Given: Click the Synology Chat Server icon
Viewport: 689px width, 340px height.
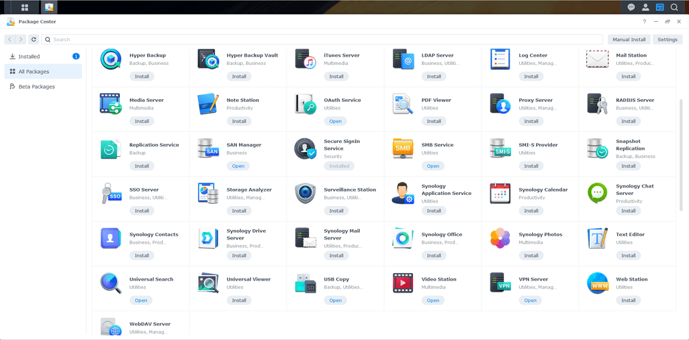Looking at the screenshot, I should (598, 194).
